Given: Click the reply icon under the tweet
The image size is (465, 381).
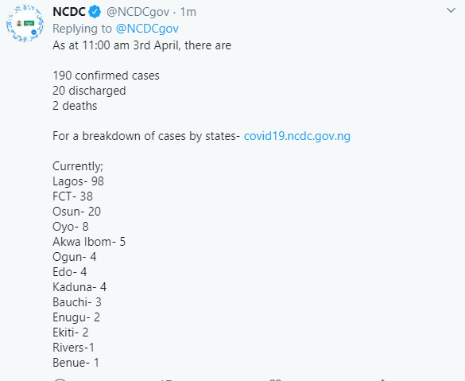Looking at the screenshot, I should pos(60,379).
